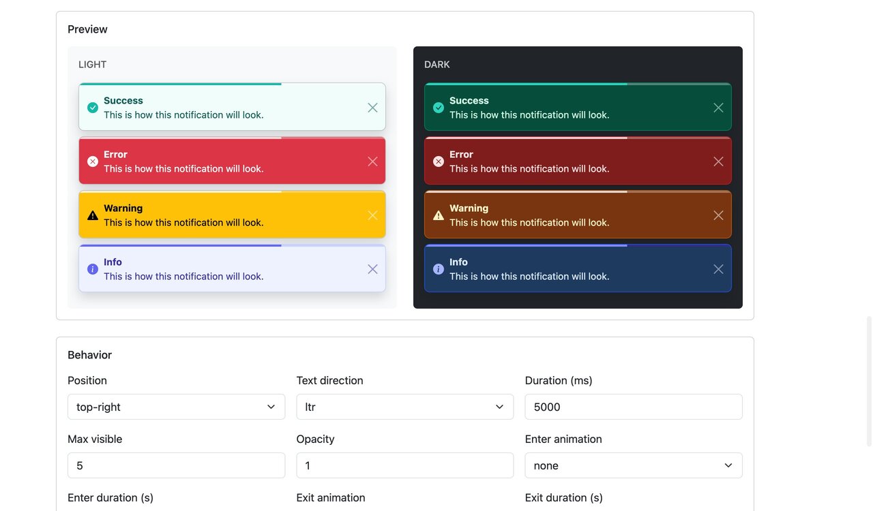Click the DARK preview label
Screen dimensions: 873x511
coord(437,65)
